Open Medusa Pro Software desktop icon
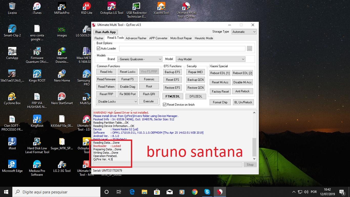 click(37, 168)
